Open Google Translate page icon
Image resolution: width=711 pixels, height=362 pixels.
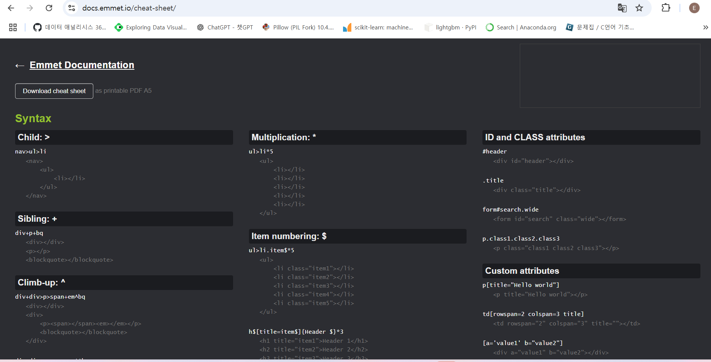click(622, 8)
